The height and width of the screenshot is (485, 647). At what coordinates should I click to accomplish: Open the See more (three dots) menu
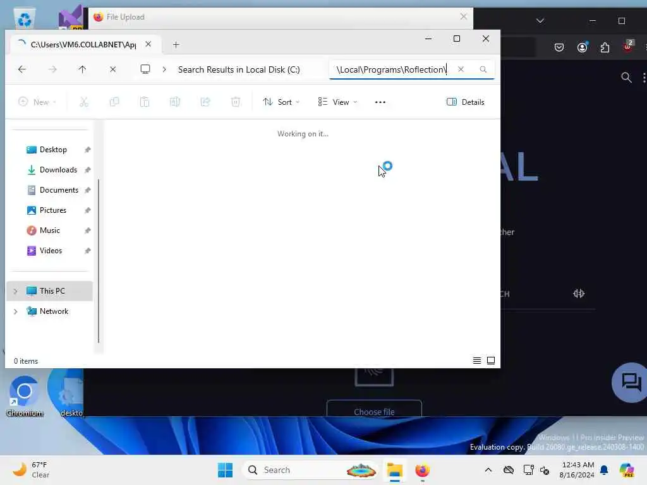click(x=380, y=102)
